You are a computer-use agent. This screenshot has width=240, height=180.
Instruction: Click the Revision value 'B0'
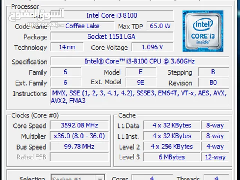pyautogui.click(x=214, y=82)
